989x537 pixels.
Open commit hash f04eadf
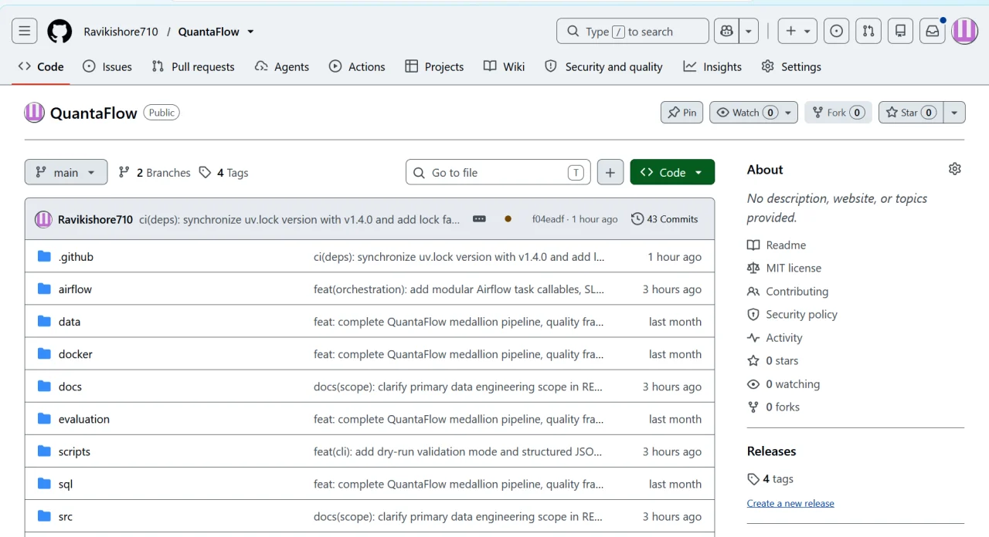[549, 219]
